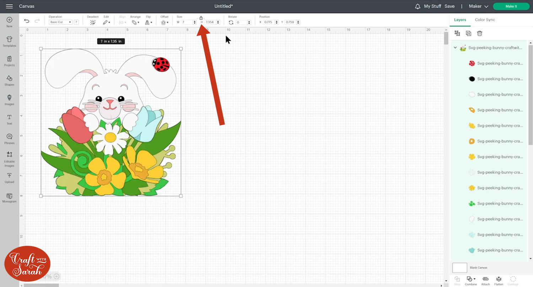The image size is (533, 287).
Task: Click Save in the top bar
Action: point(449,6)
